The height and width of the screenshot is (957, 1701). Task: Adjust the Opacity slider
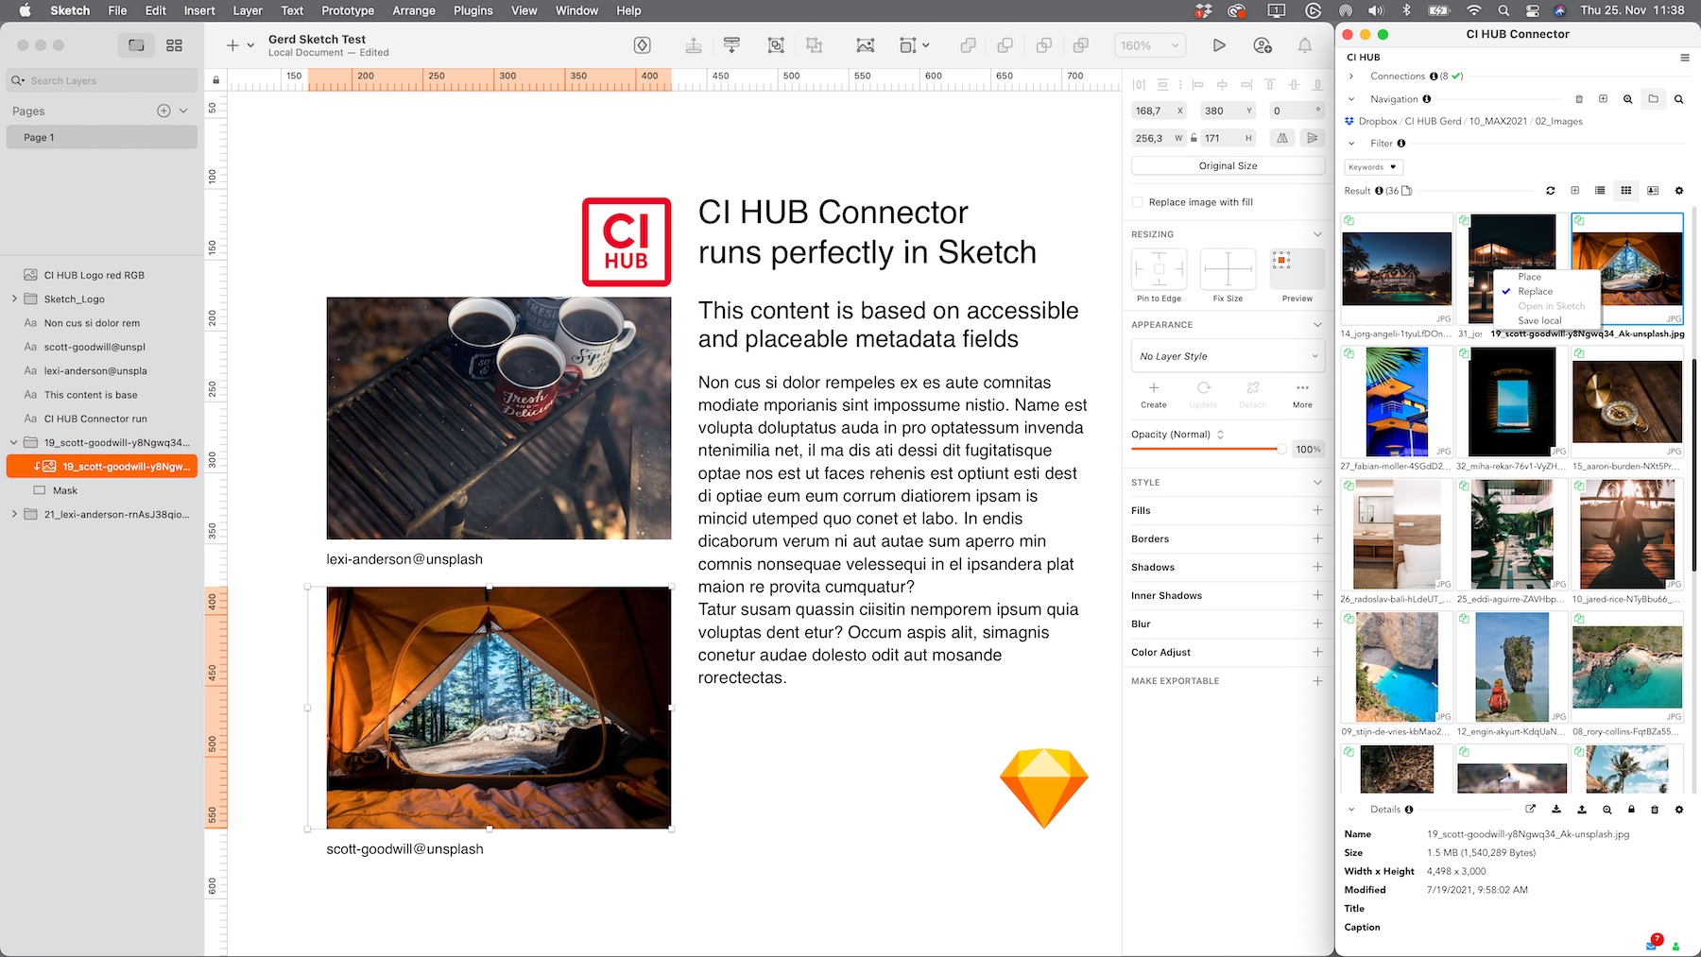coord(1209,449)
